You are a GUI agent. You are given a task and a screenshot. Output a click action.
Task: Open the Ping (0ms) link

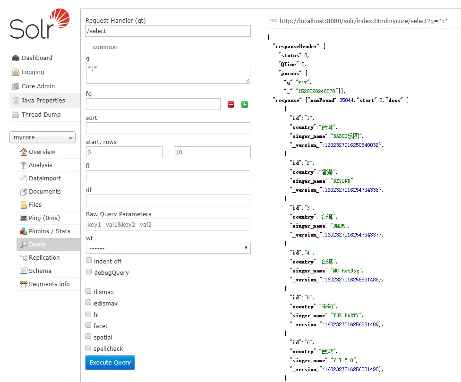coord(44,218)
